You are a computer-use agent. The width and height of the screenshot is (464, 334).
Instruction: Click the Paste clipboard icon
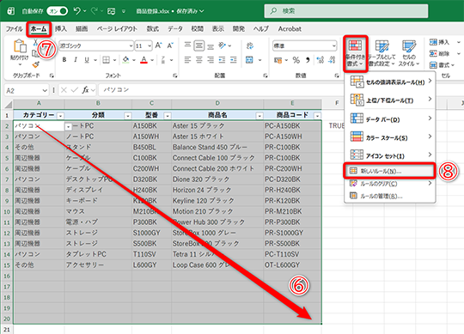pos(20,46)
